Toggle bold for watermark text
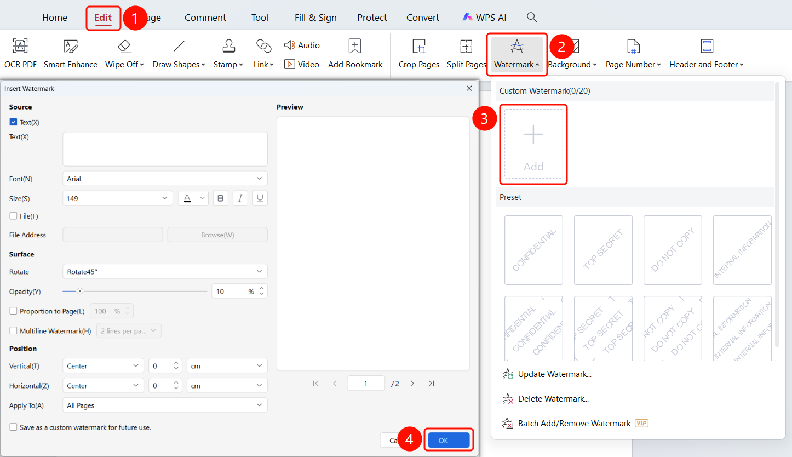The height and width of the screenshot is (457, 792). (x=220, y=198)
